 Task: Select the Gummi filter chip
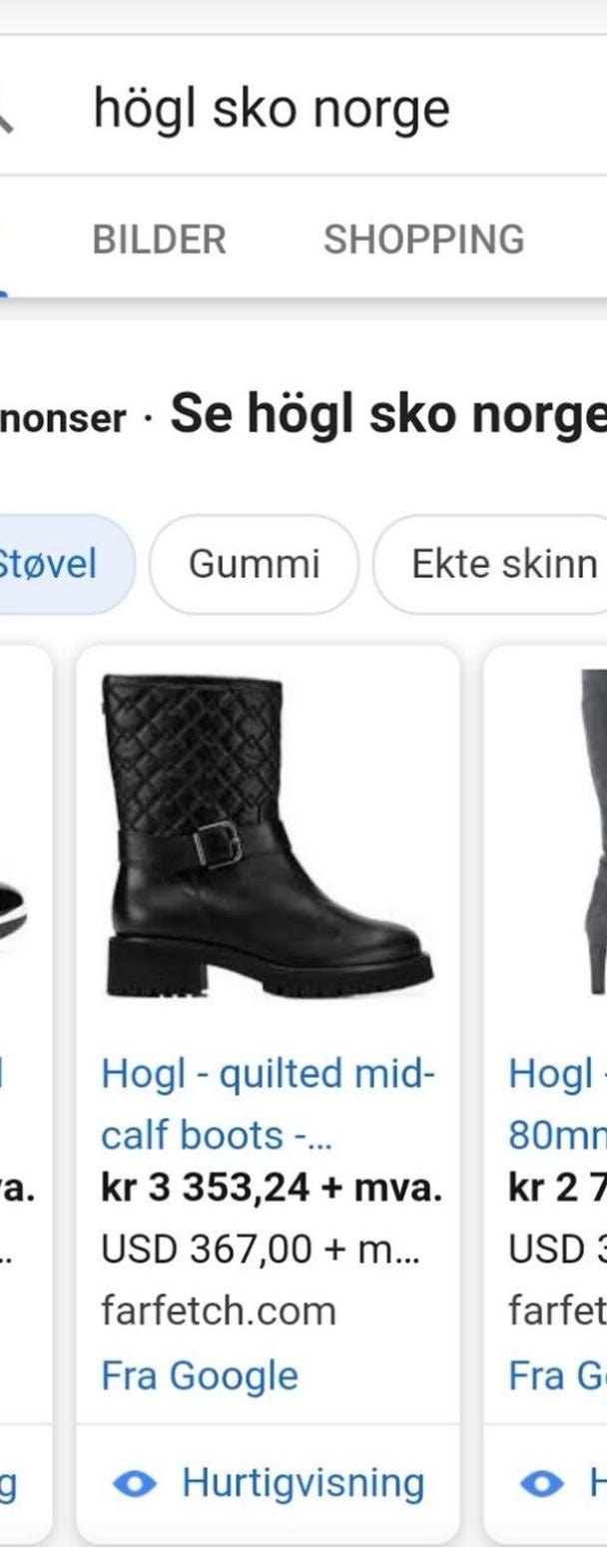click(254, 564)
